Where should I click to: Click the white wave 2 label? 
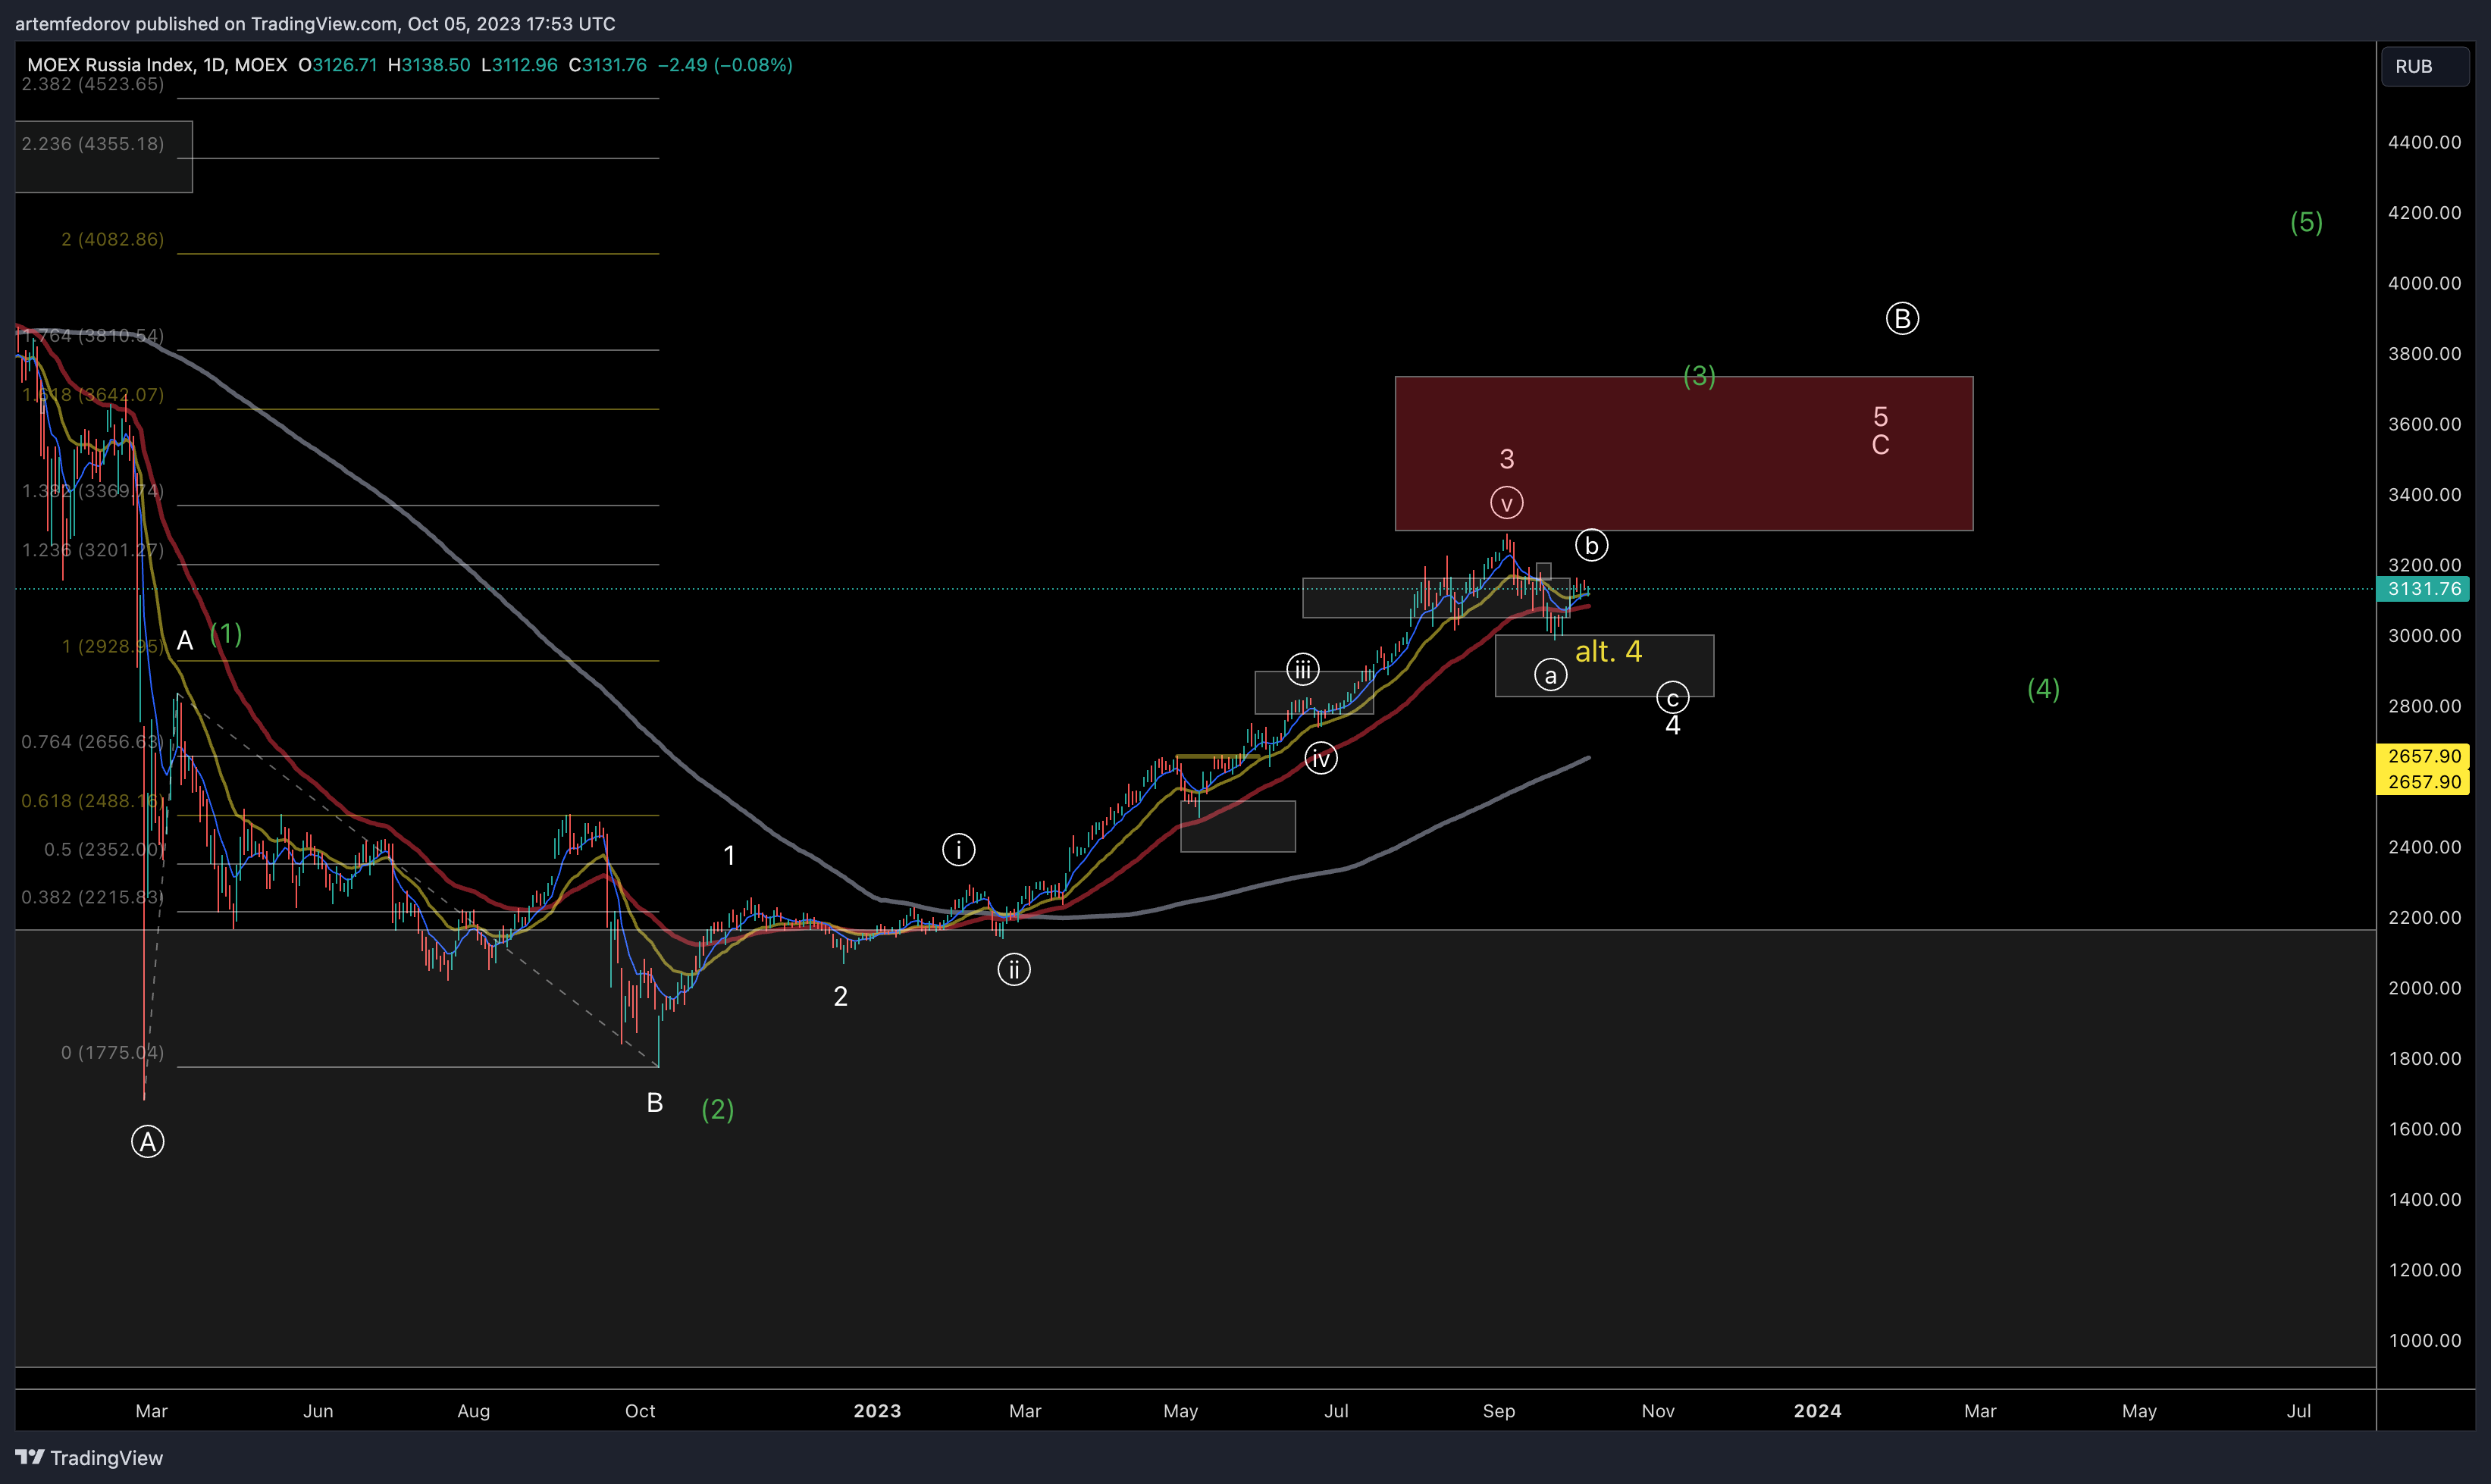(841, 997)
